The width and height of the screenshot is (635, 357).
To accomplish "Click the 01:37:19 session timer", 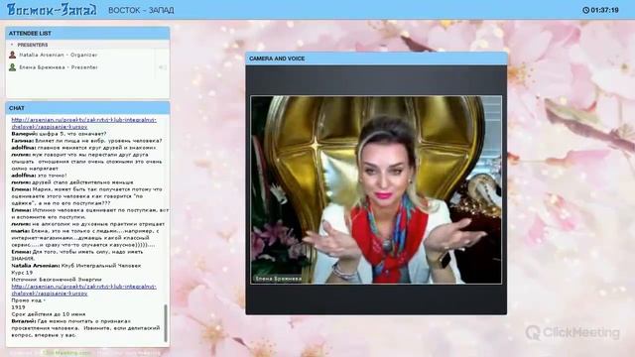I will (604, 10).
